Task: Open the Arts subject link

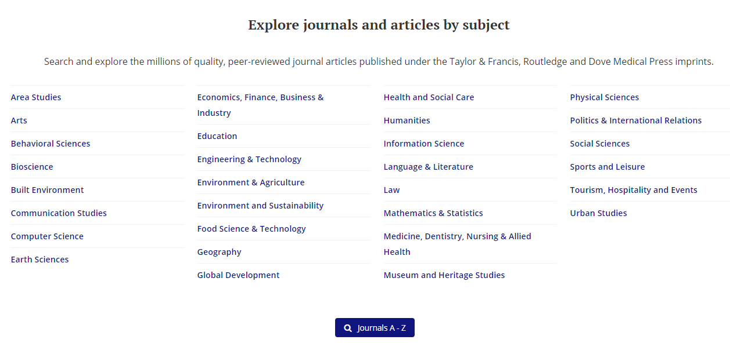Action: pyautogui.click(x=19, y=120)
